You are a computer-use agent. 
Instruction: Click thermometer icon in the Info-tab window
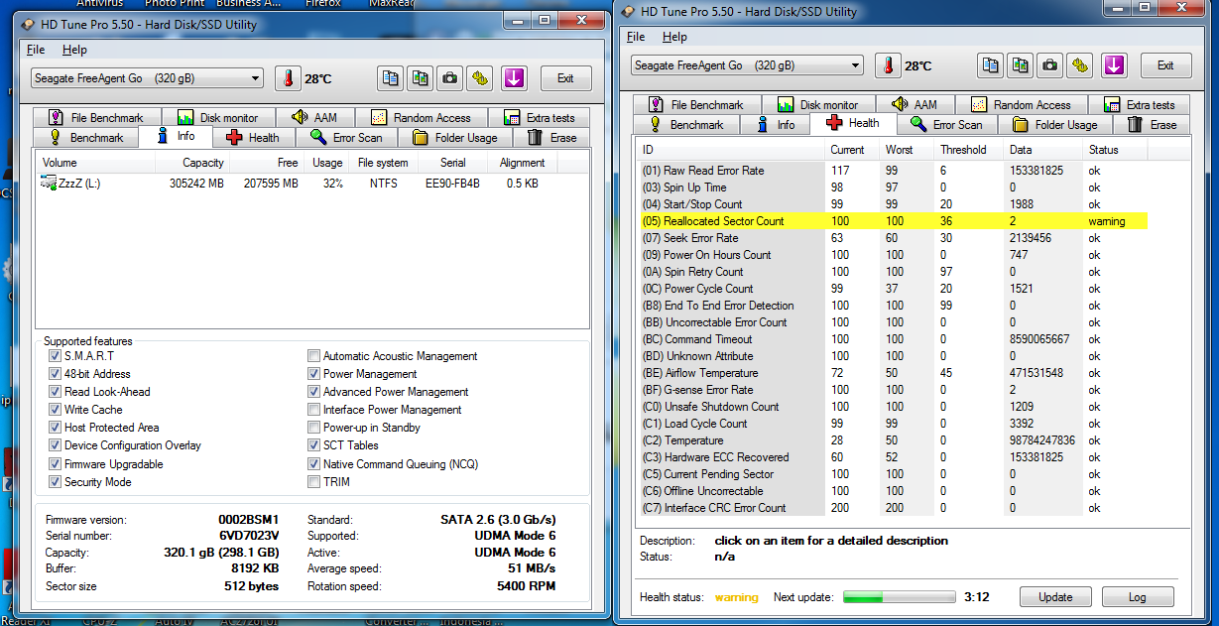[x=288, y=78]
